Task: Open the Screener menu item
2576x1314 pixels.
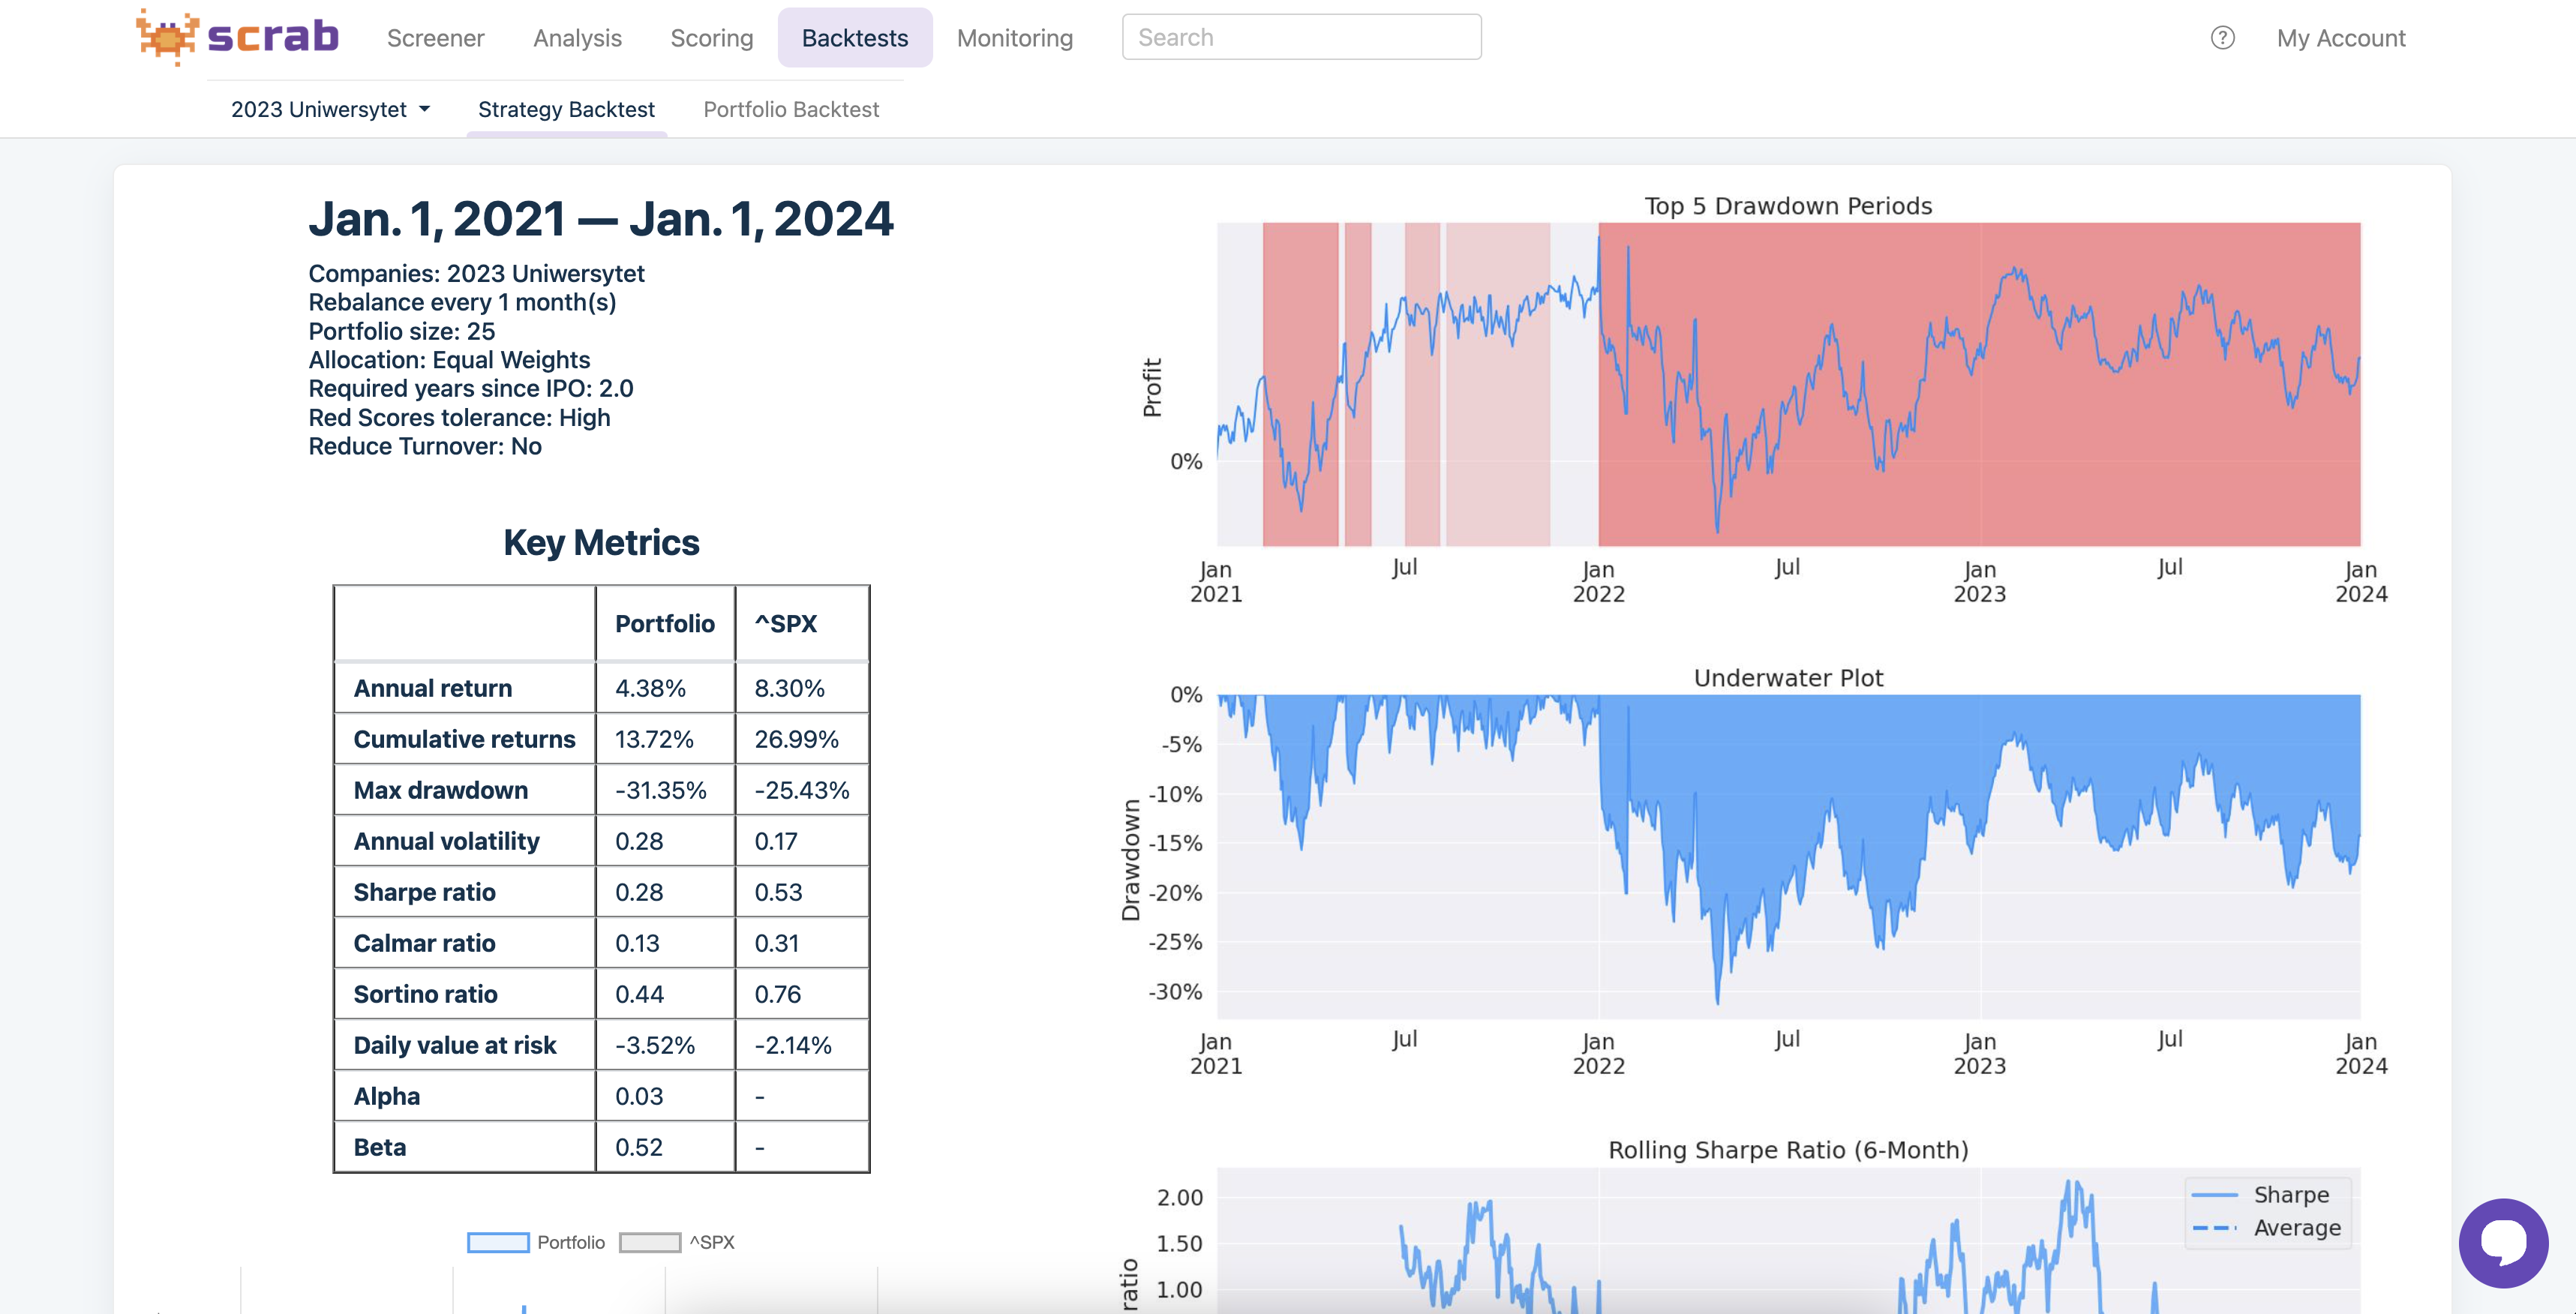Action: tap(435, 38)
